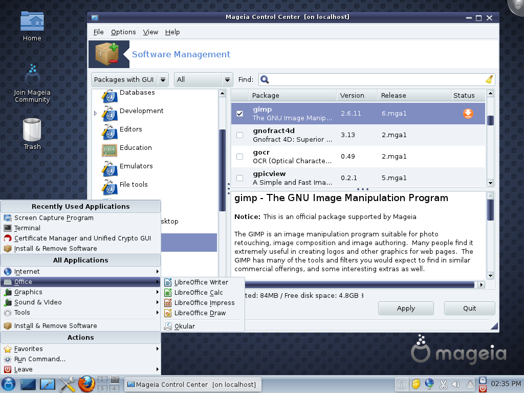The width and height of the screenshot is (524, 393).
Task: Click the package list vertical scrollbar thumb
Action: (x=490, y=120)
